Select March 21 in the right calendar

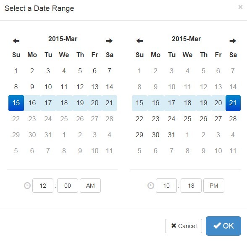click(x=233, y=103)
